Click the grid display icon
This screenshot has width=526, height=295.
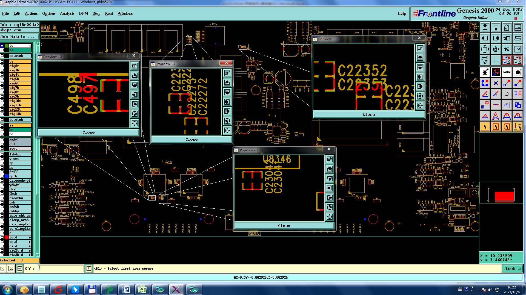click(x=496, y=60)
